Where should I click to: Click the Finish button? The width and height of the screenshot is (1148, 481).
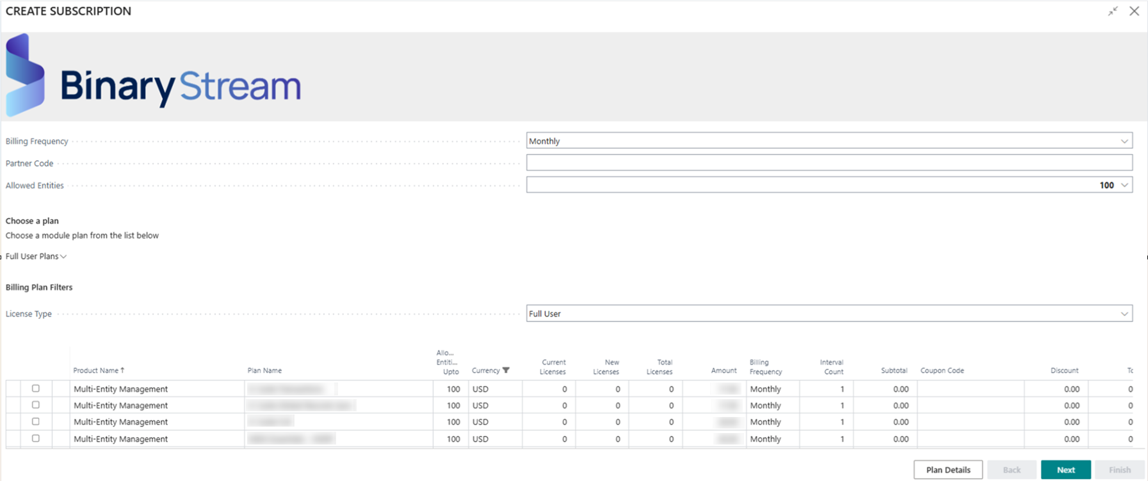pos(1119,469)
